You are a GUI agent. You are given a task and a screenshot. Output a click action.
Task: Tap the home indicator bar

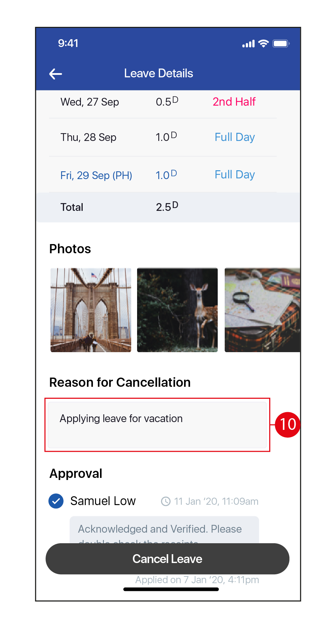[x=171, y=589]
